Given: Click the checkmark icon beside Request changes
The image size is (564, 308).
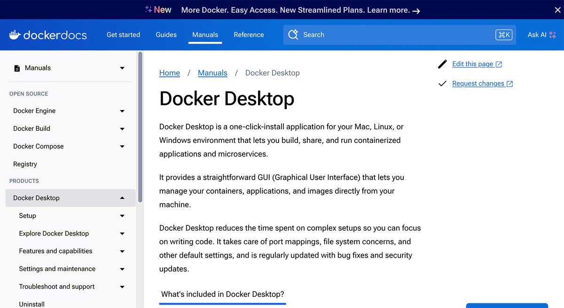Looking at the screenshot, I should [x=442, y=84].
